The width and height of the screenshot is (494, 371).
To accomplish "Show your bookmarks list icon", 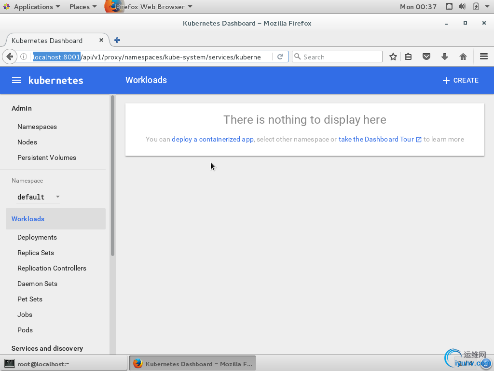I will coord(408,57).
